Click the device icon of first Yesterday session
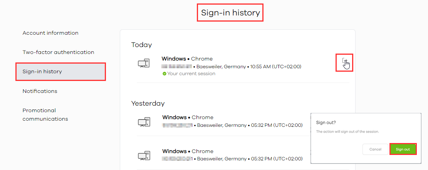This screenshot has width=428, height=170. [x=144, y=122]
